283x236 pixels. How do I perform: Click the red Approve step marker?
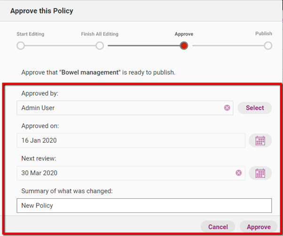[x=184, y=46]
